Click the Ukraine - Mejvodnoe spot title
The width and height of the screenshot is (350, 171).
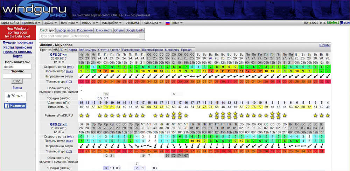coord(56,45)
